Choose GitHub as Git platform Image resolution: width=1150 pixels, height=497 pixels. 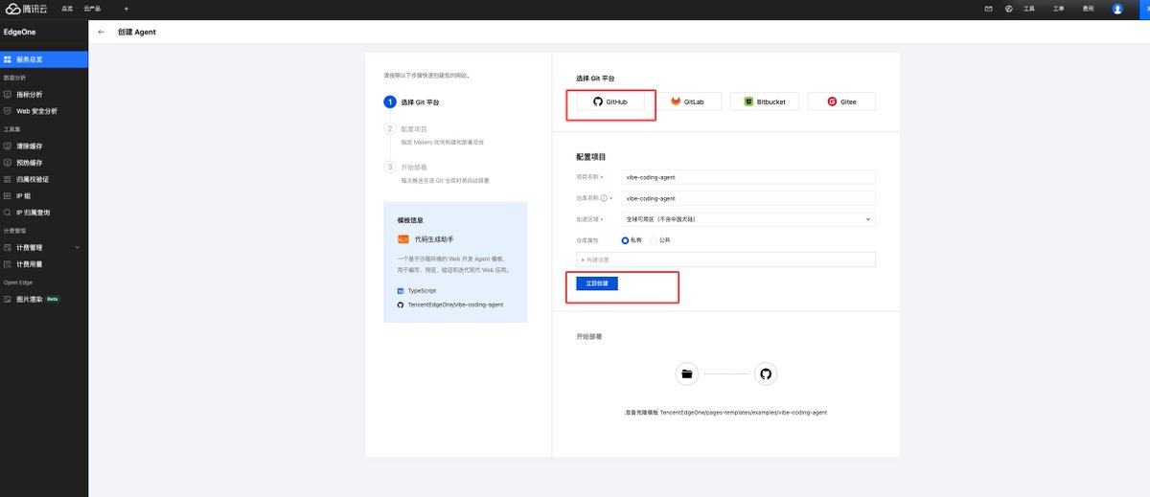pos(610,102)
